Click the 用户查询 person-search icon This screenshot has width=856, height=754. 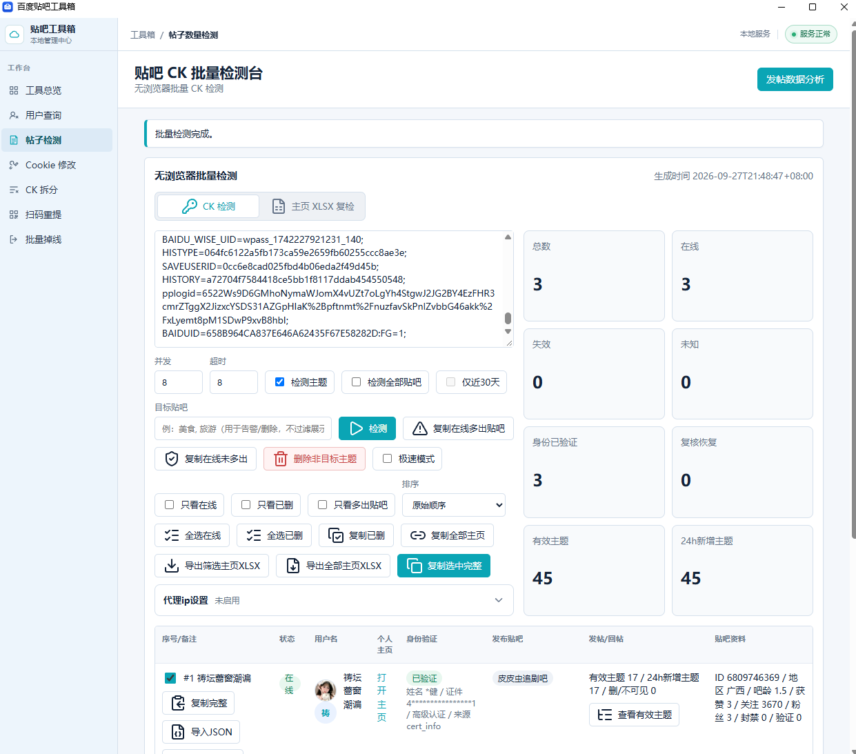coord(14,115)
